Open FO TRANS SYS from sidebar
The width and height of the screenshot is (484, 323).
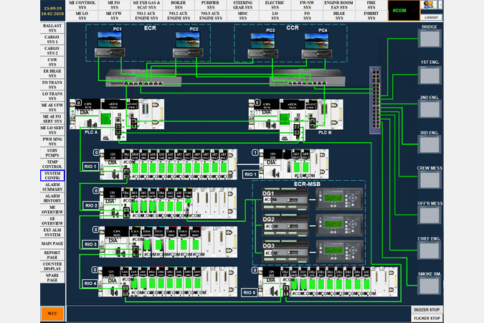click(52, 85)
